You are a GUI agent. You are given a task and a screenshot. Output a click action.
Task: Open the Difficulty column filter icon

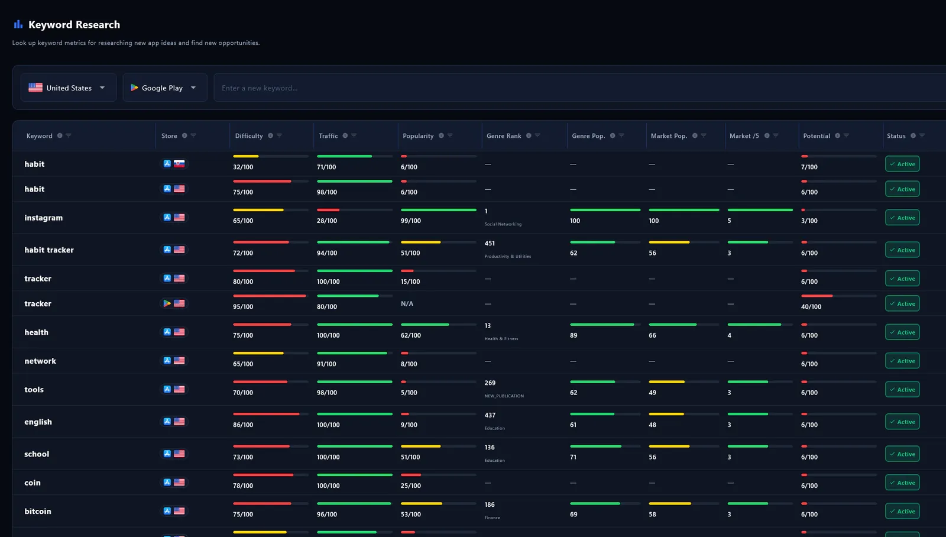tap(279, 136)
